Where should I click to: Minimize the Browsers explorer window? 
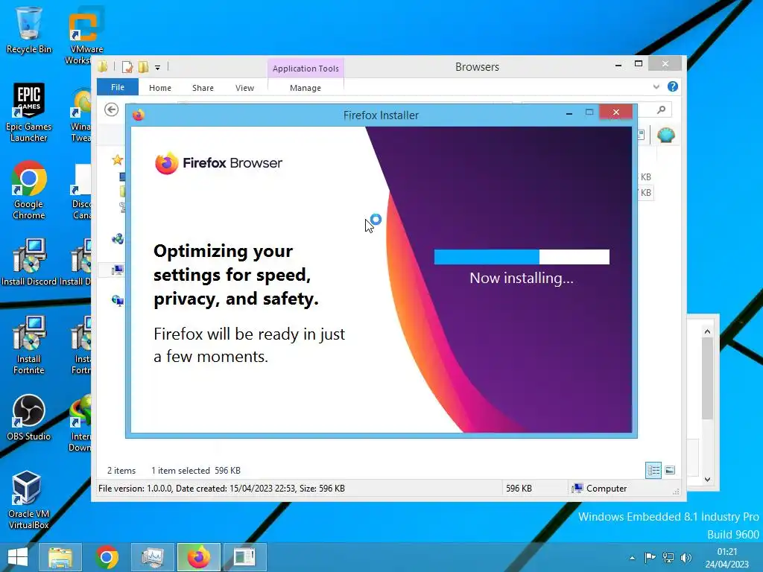tap(618, 65)
